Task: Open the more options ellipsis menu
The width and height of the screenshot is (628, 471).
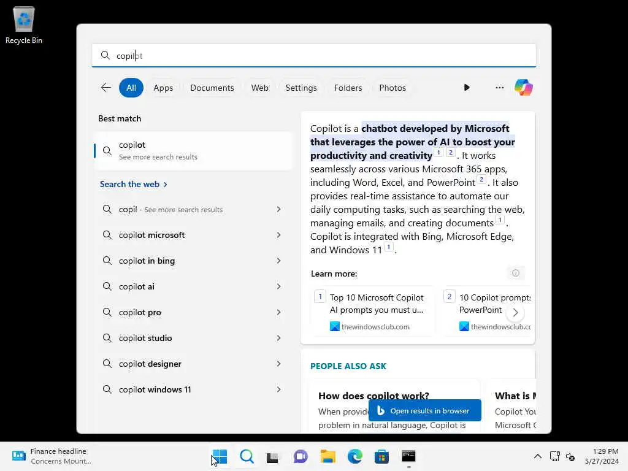Action: (499, 87)
